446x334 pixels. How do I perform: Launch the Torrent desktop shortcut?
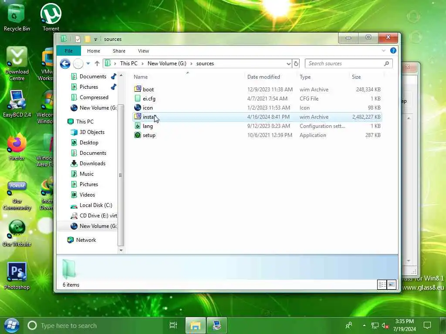point(51,17)
